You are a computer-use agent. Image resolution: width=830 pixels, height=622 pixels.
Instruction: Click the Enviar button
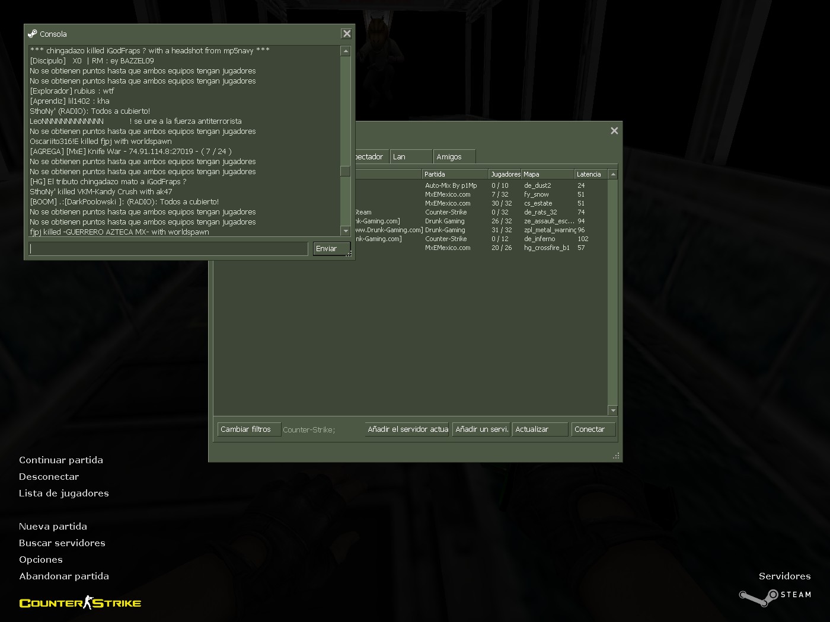point(331,249)
